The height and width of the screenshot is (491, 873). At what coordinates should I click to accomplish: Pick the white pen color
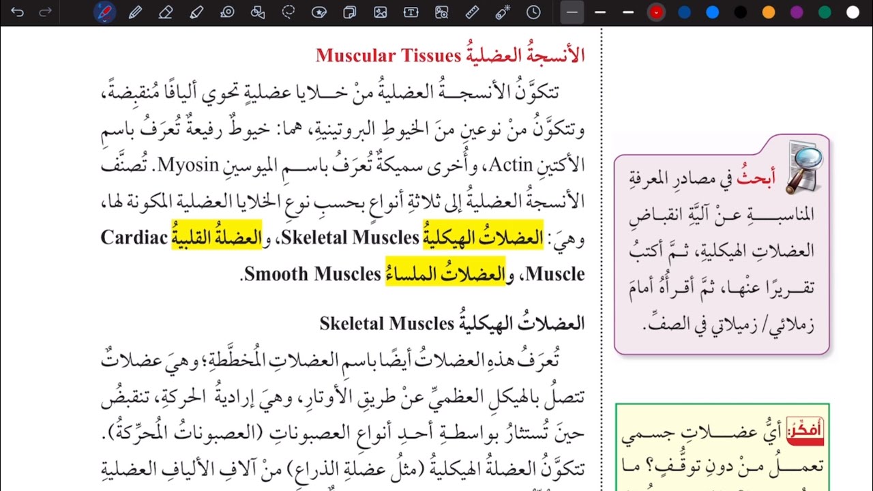[853, 12]
